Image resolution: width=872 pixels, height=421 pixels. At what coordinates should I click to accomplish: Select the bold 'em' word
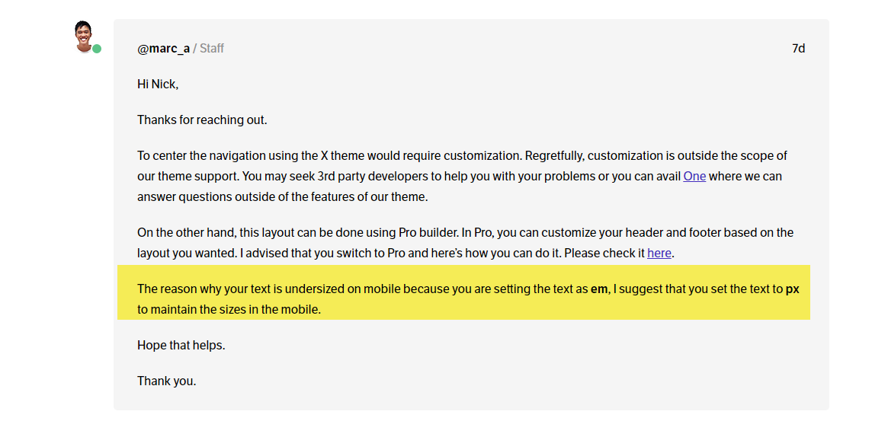click(599, 289)
